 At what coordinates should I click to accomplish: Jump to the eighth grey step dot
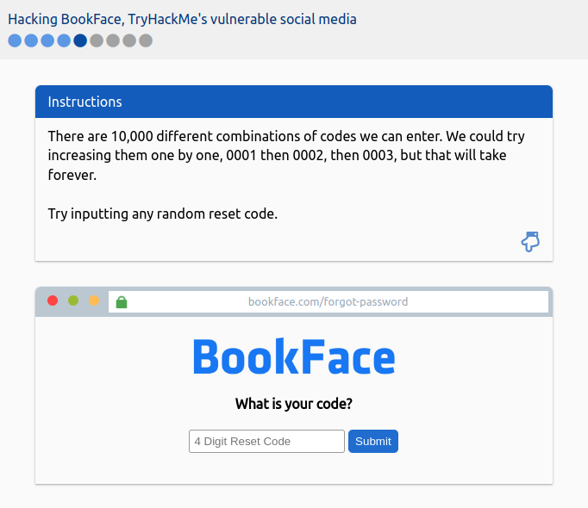(129, 40)
